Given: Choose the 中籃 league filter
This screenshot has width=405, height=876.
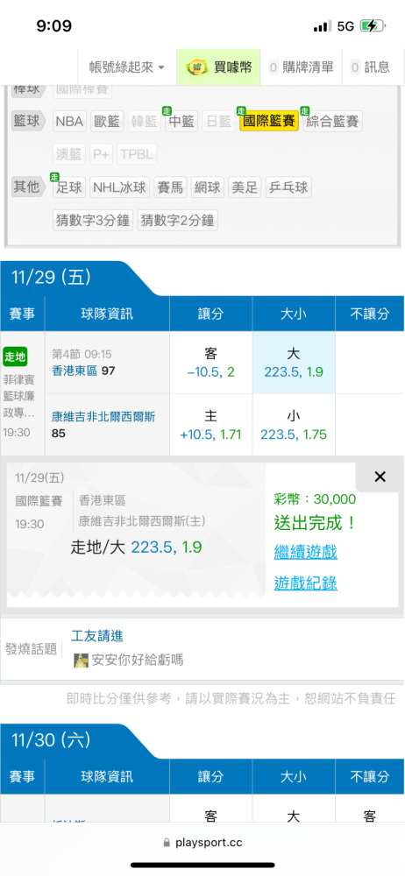Looking at the screenshot, I should pyautogui.click(x=181, y=121).
